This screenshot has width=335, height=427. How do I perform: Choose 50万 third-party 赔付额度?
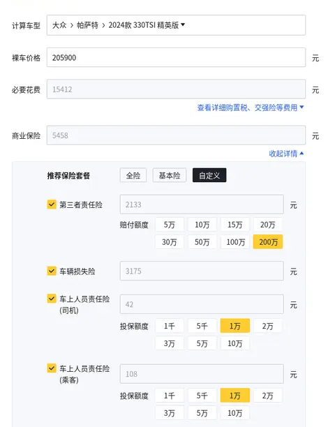point(202,242)
